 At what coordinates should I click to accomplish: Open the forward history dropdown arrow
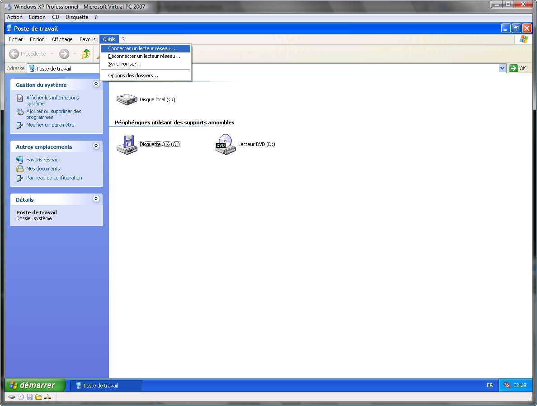click(x=75, y=54)
